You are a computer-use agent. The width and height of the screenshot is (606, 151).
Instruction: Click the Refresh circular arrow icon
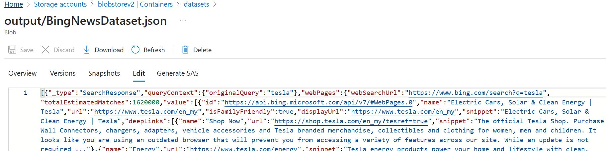pyautogui.click(x=135, y=50)
